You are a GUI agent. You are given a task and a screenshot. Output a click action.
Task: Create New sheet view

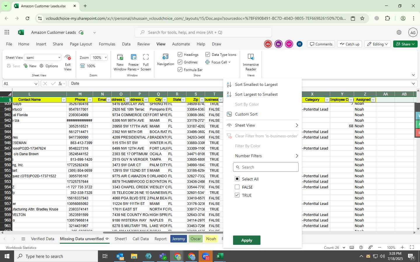[30, 66]
